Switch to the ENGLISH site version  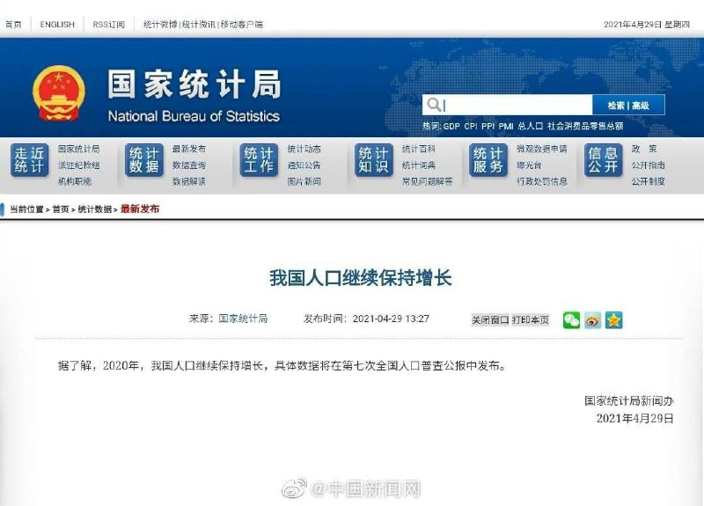pos(57,25)
